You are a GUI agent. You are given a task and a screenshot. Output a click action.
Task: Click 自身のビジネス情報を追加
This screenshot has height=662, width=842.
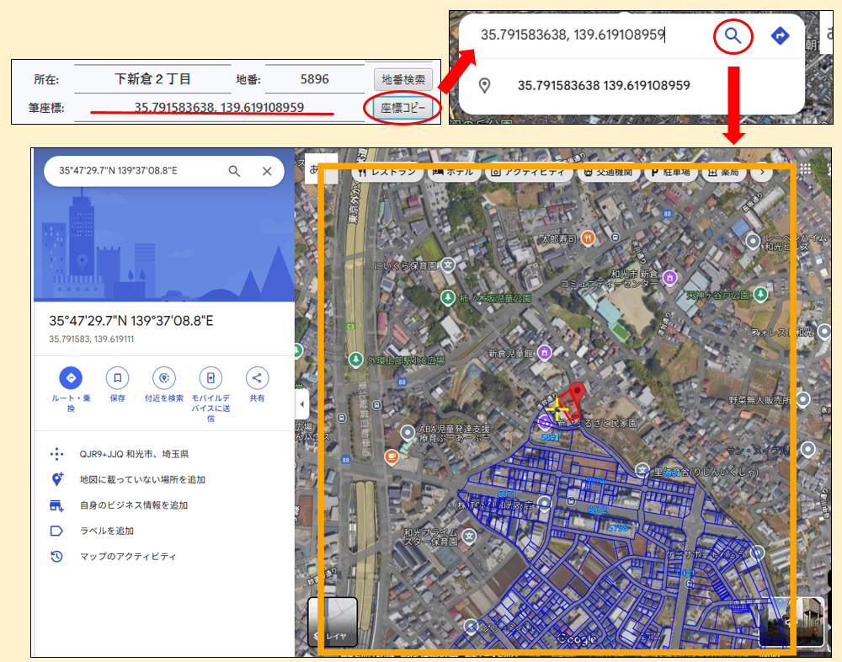coord(134,505)
